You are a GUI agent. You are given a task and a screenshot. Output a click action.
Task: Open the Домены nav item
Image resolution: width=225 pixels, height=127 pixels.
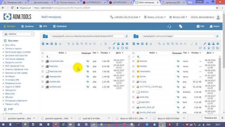tap(27, 26)
